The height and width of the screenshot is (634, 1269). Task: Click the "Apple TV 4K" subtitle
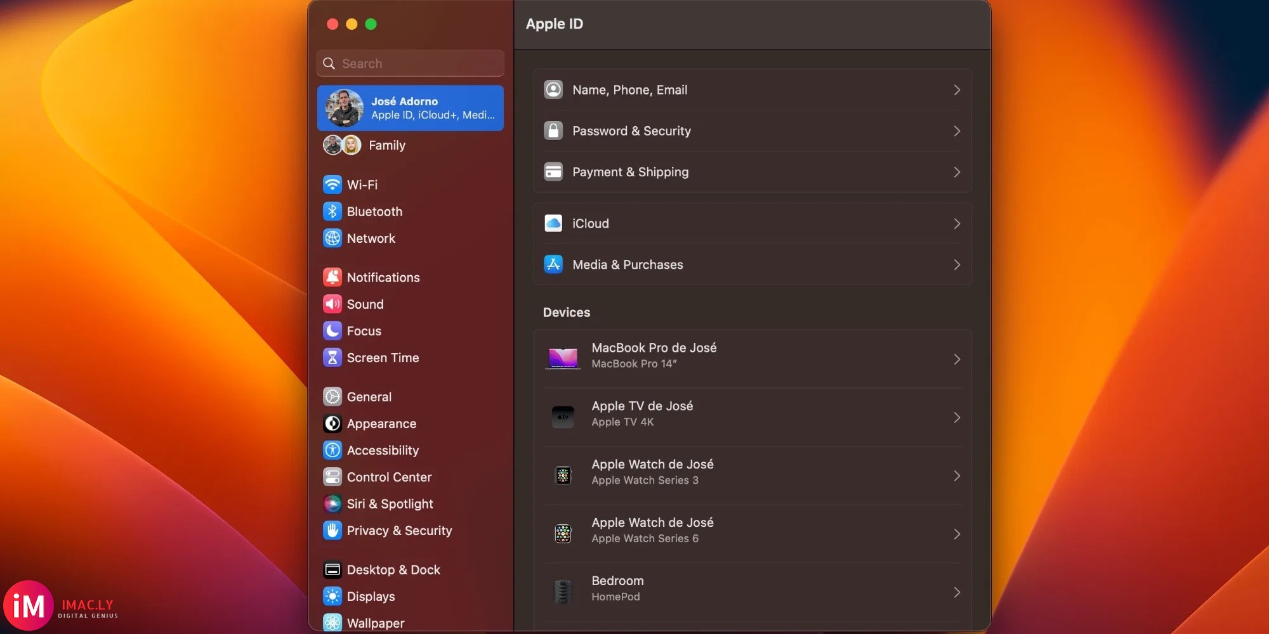tap(622, 422)
